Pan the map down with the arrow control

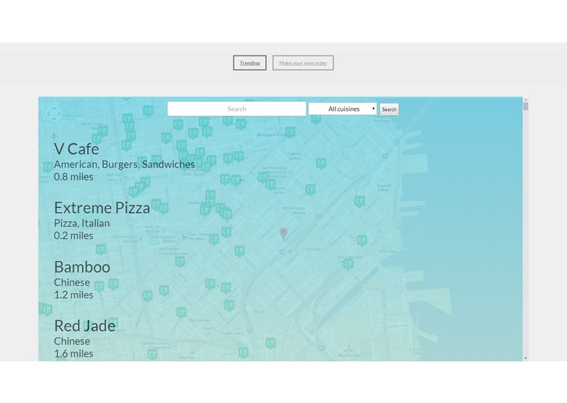point(54,119)
